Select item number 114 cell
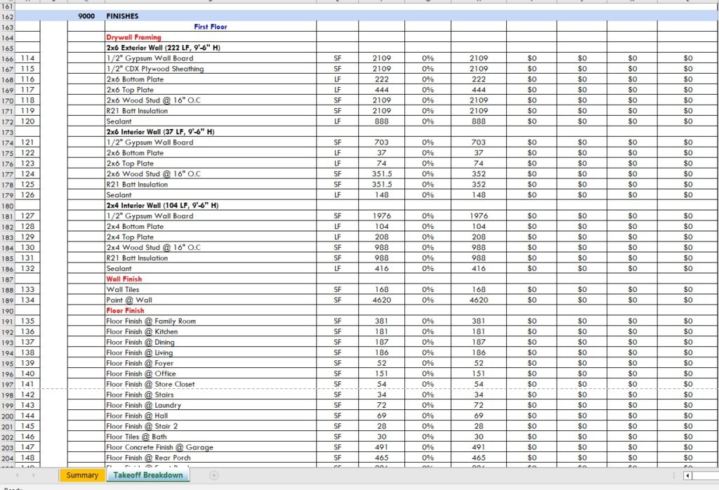 pyautogui.click(x=27, y=58)
